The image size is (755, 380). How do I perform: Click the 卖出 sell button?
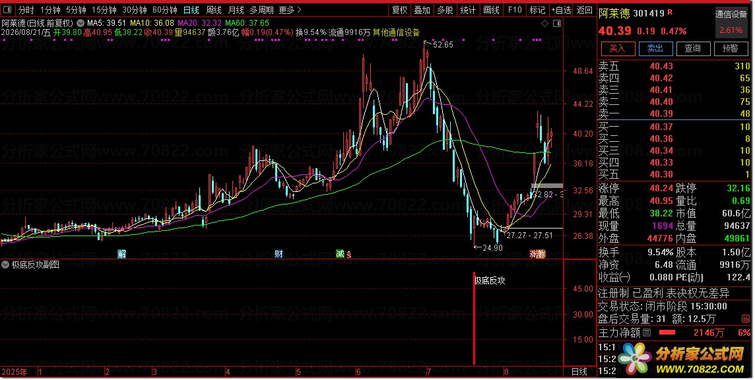[x=655, y=48]
